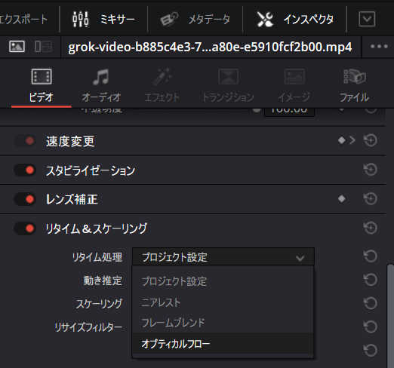Open the リタイム処理 dropdown
The image size is (394, 368).
click(223, 257)
